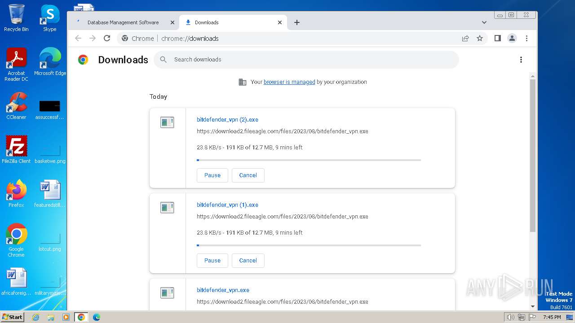The width and height of the screenshot is (575, 323).
Task: Open the new tab plus button
Action: pos(297,22)
